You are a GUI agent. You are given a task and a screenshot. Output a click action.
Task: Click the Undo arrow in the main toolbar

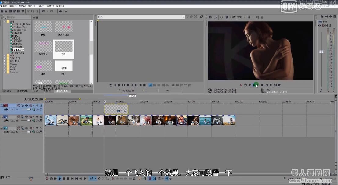[x=43, y=11]
